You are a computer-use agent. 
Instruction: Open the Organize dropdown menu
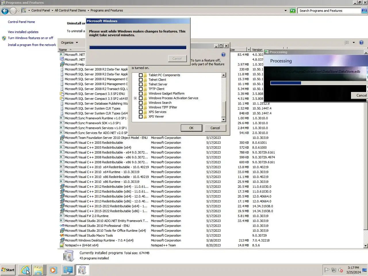69,43
